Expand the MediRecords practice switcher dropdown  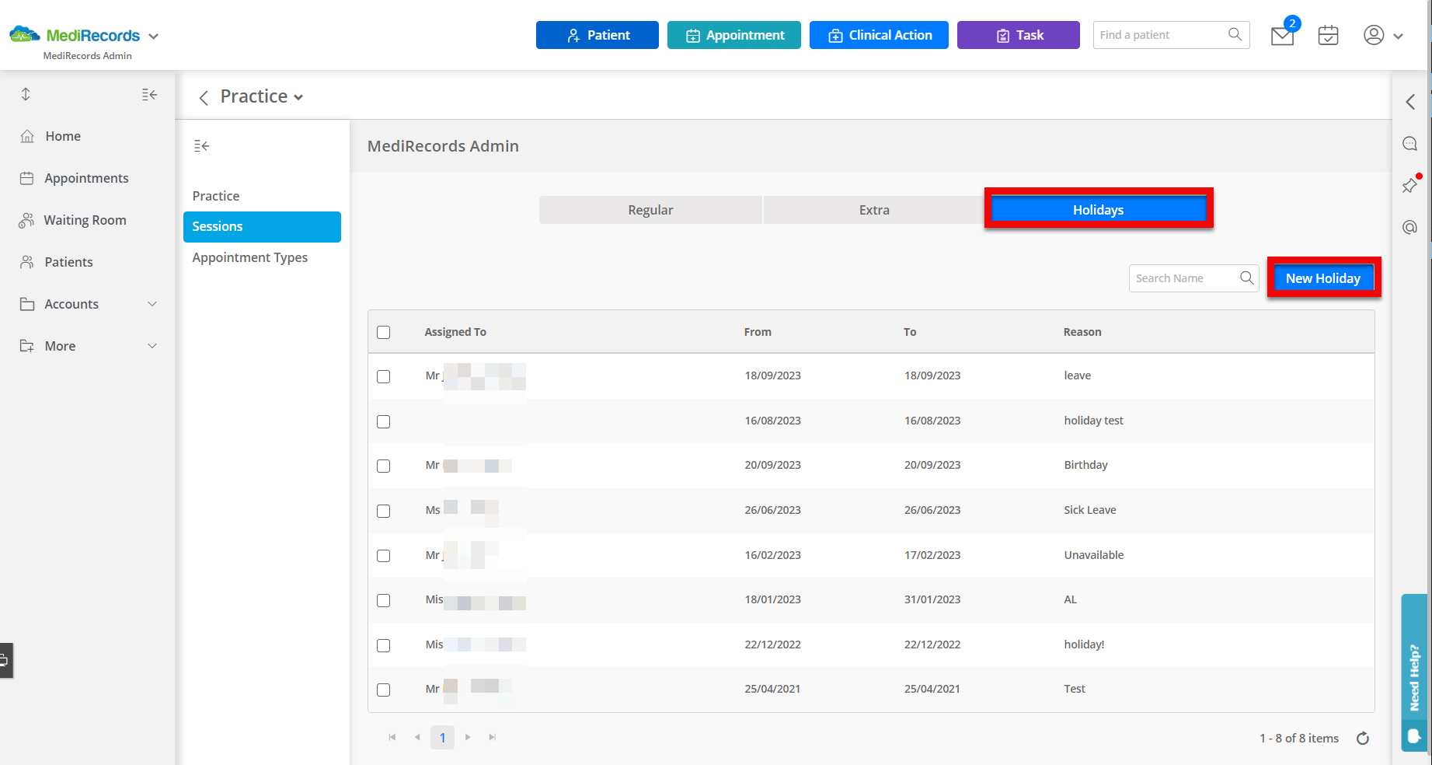pyautogui.click(x=153, y=37)
